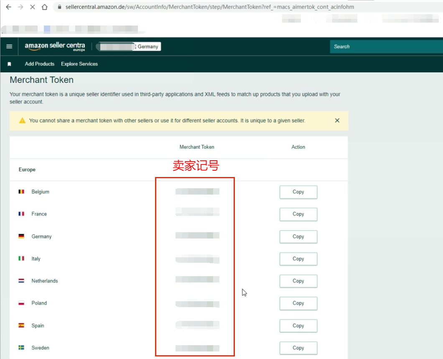Click the bookmark icon in the nav bar
The image size is (443, 359).
(9, 64)
